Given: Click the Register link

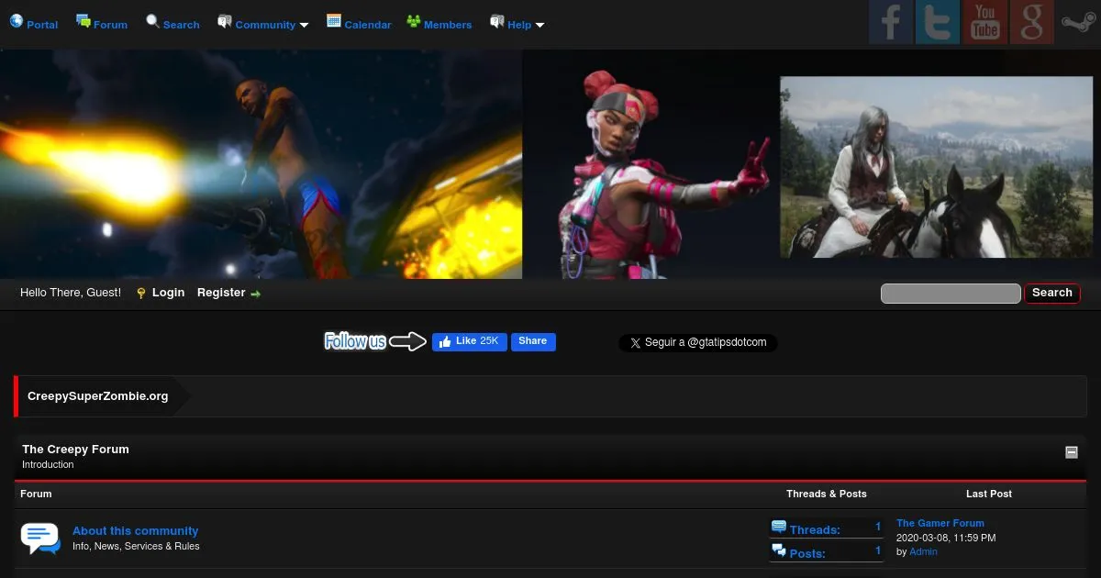Looking at the screenshot, I should (221, 293).
